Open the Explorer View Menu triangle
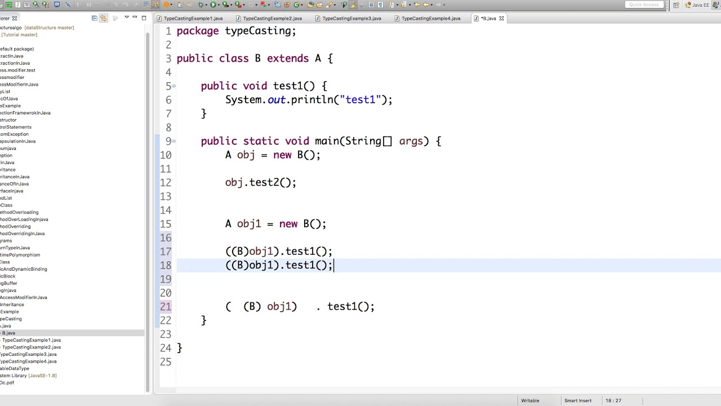This screenshot has height=406, width=721. [x=127, y=17]
